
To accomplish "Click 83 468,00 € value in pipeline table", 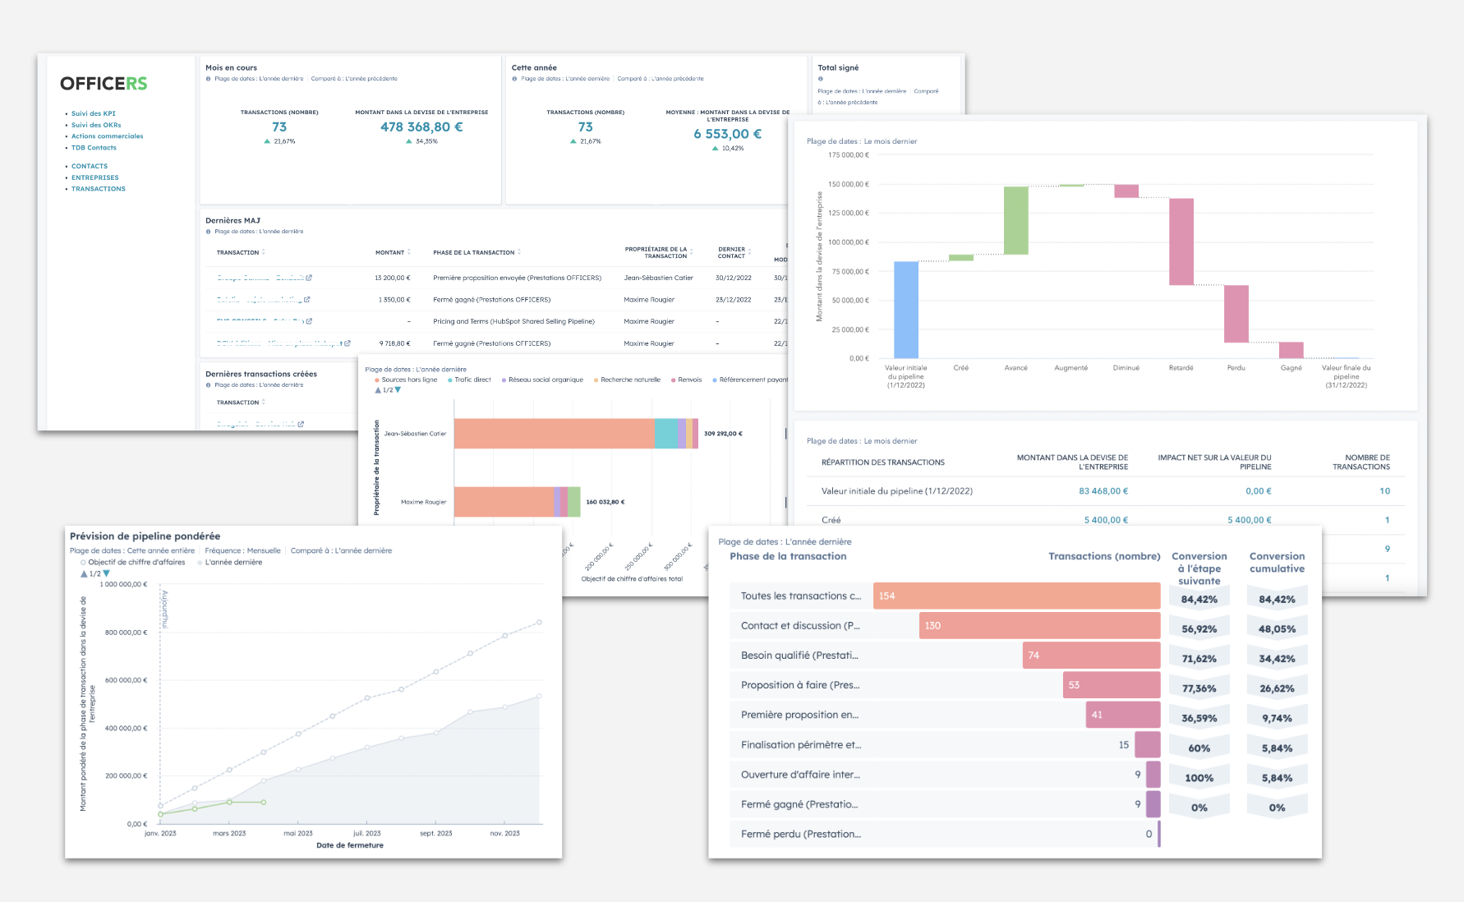I will tap(1103, 491).
